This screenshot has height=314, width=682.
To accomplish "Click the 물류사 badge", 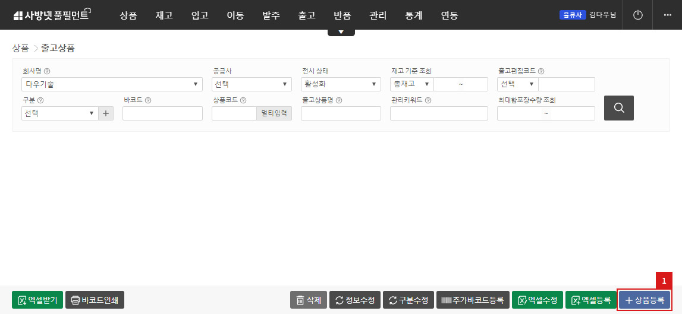I will coord(573,15).
